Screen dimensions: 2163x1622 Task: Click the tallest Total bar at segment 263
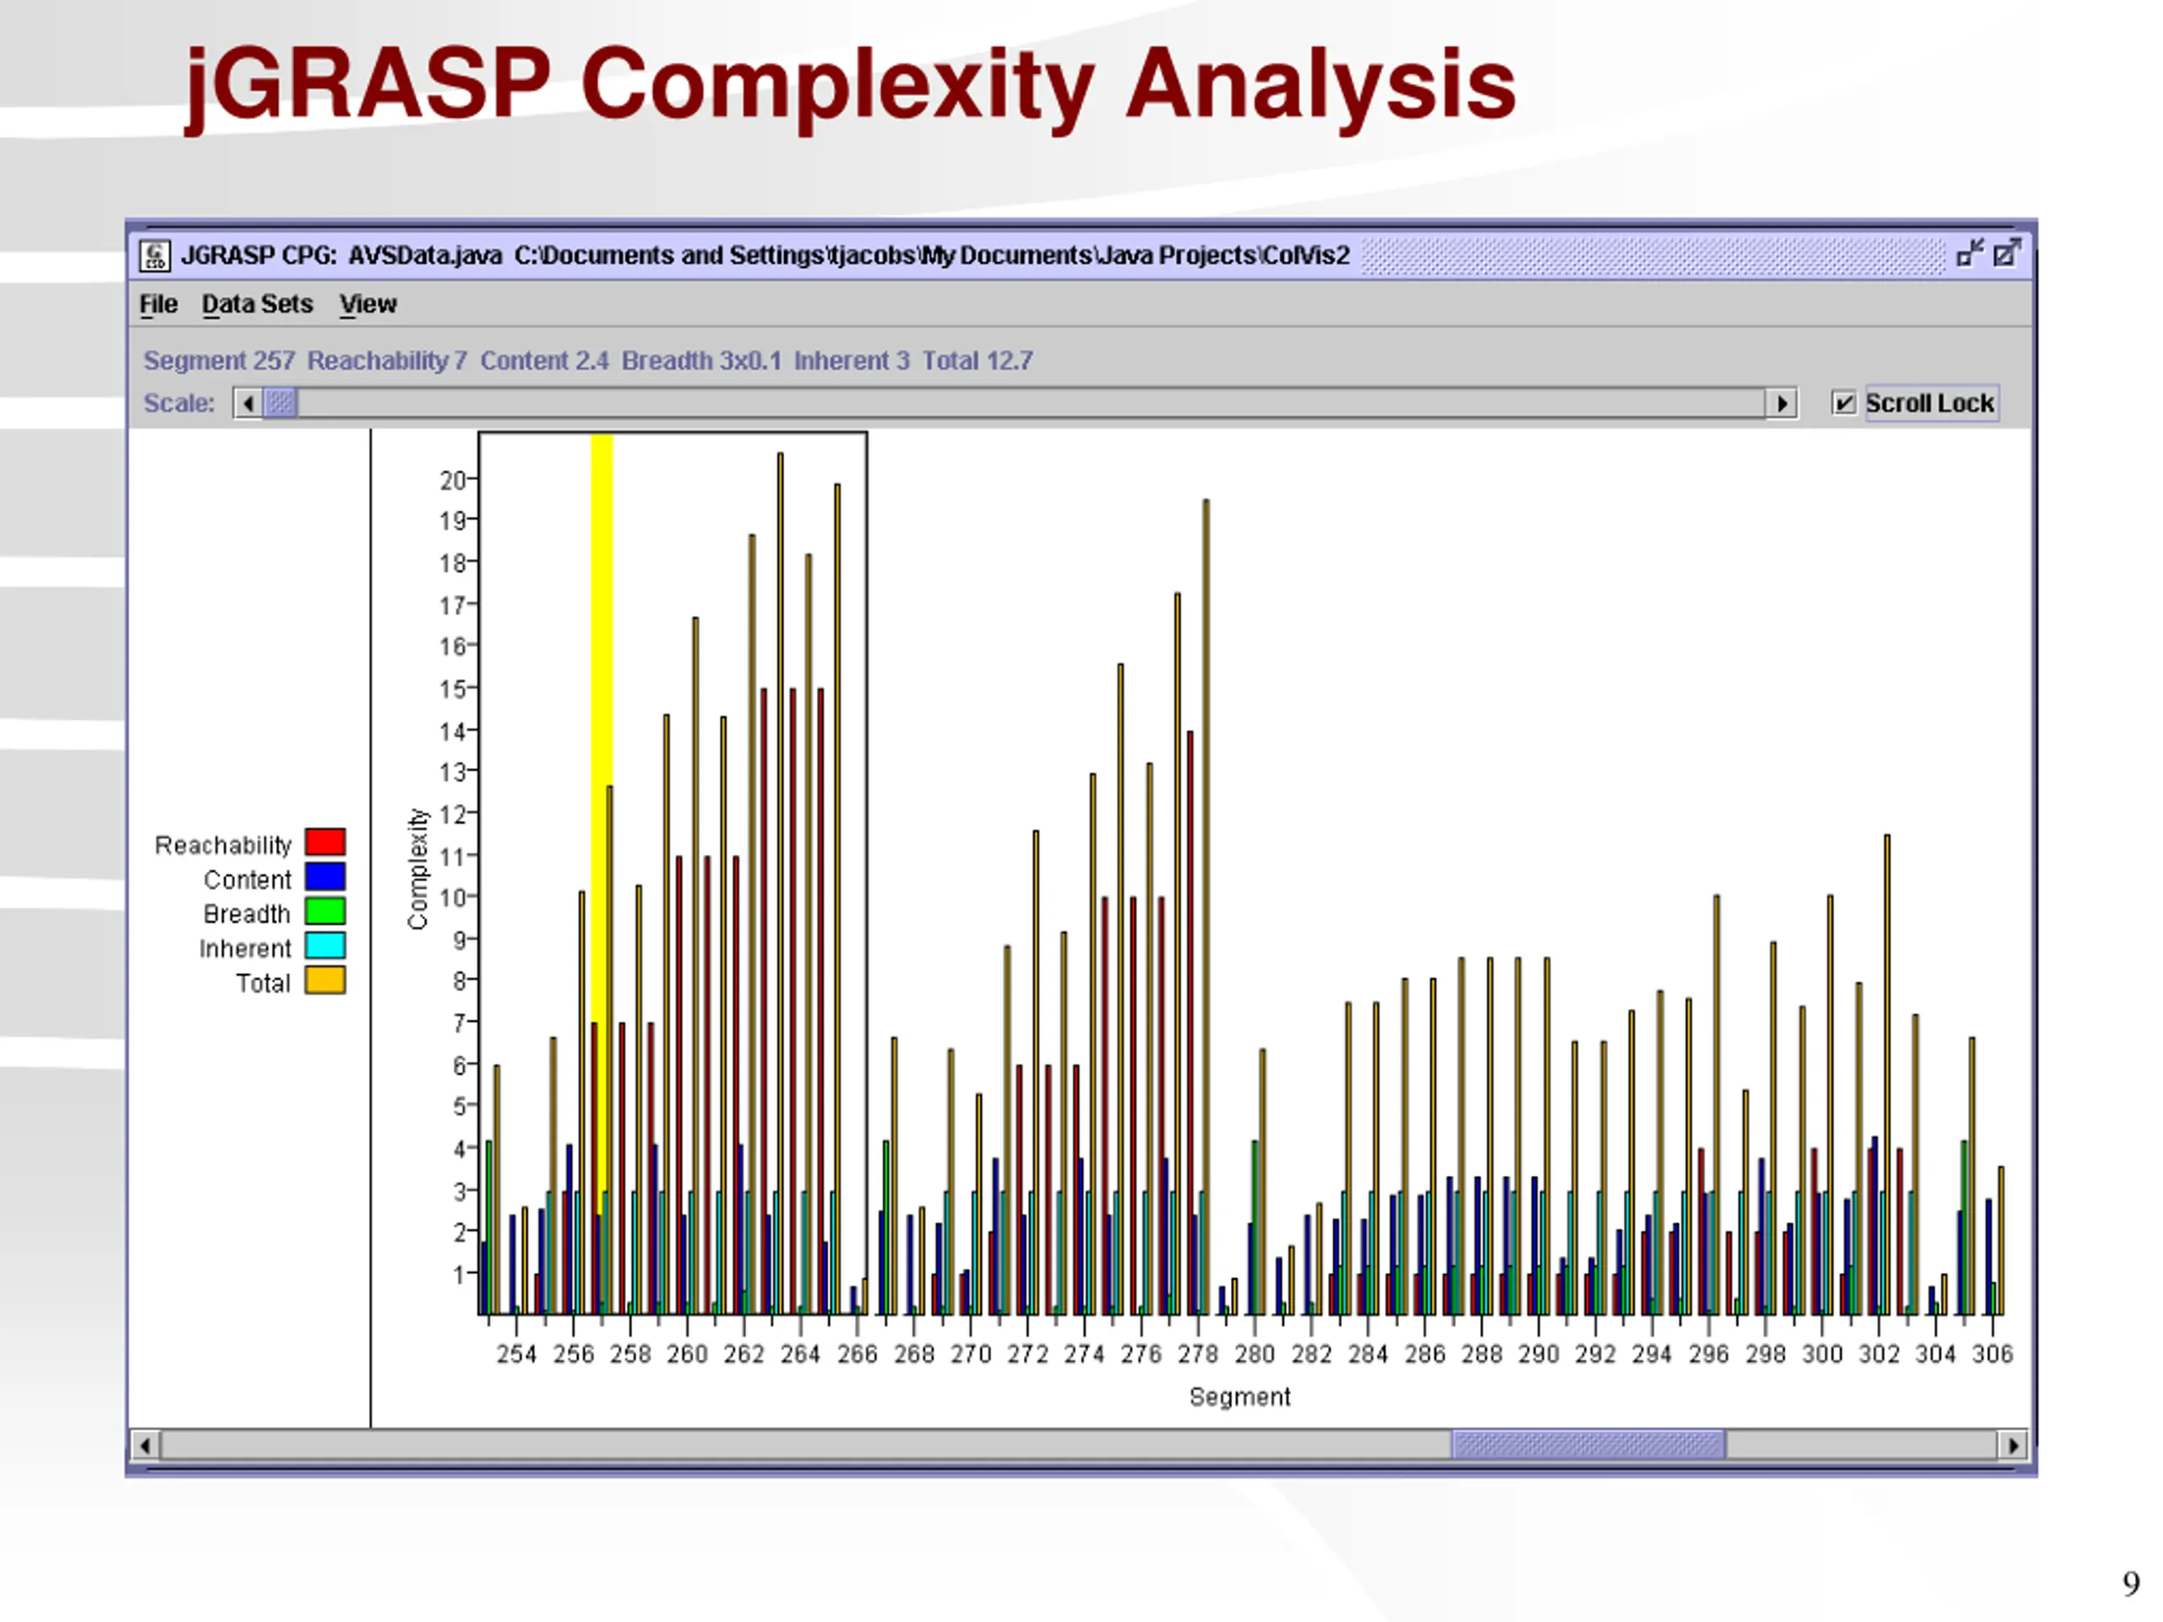(781, 884)
